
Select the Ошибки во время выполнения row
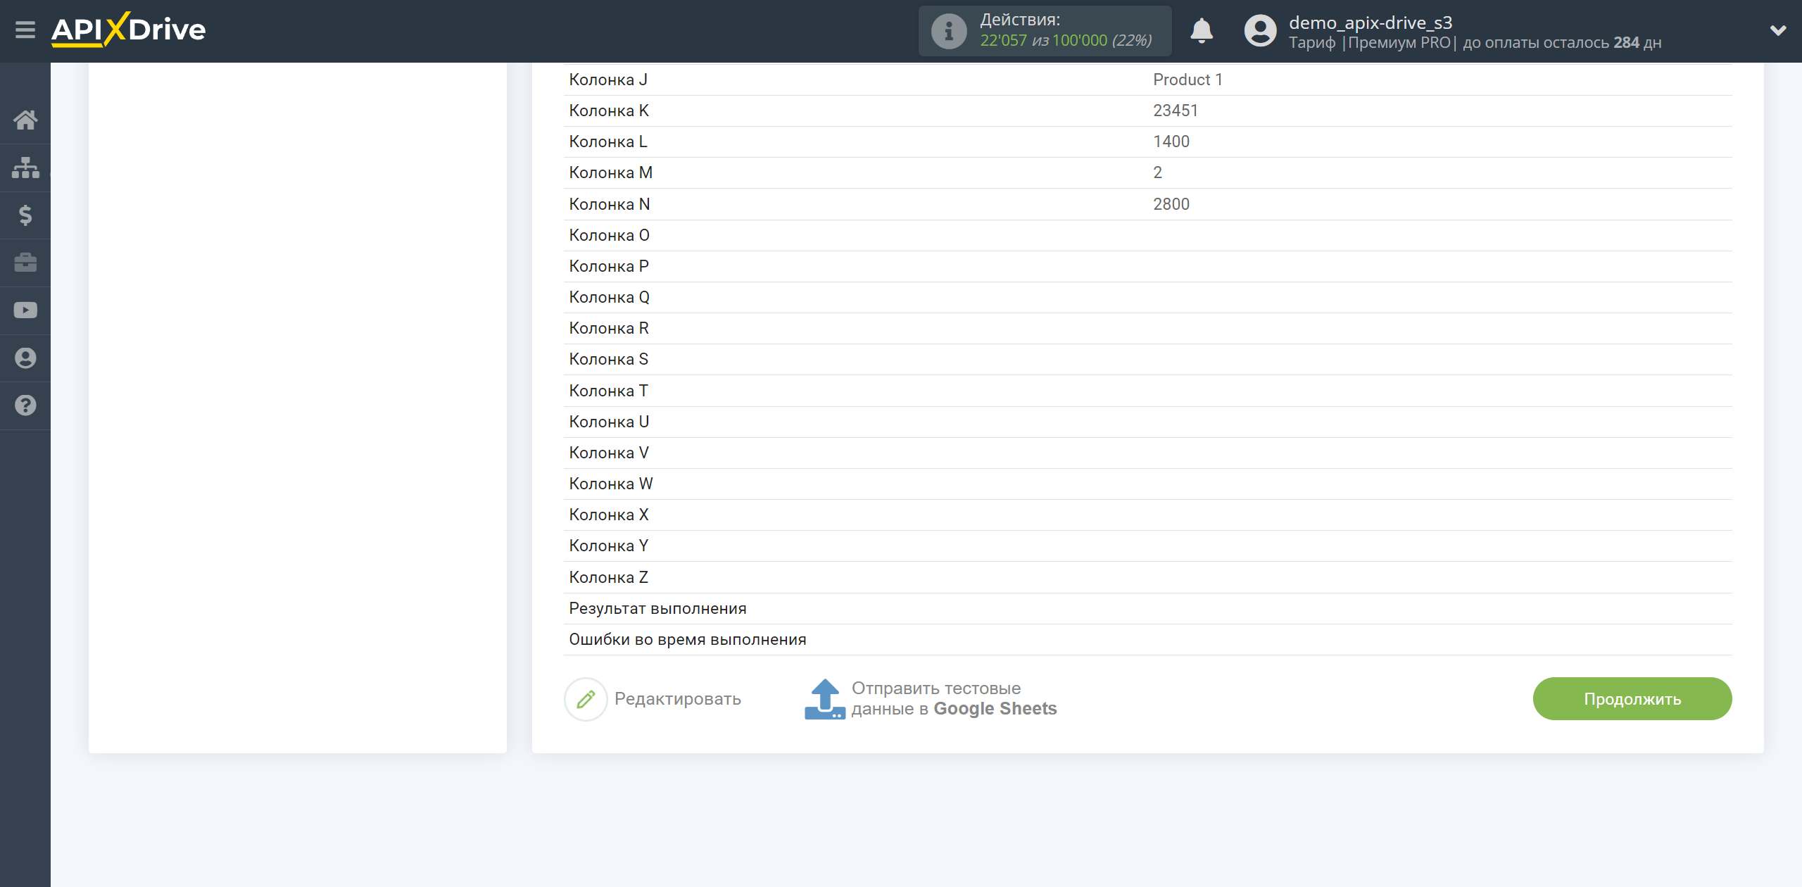[1147, 639]
